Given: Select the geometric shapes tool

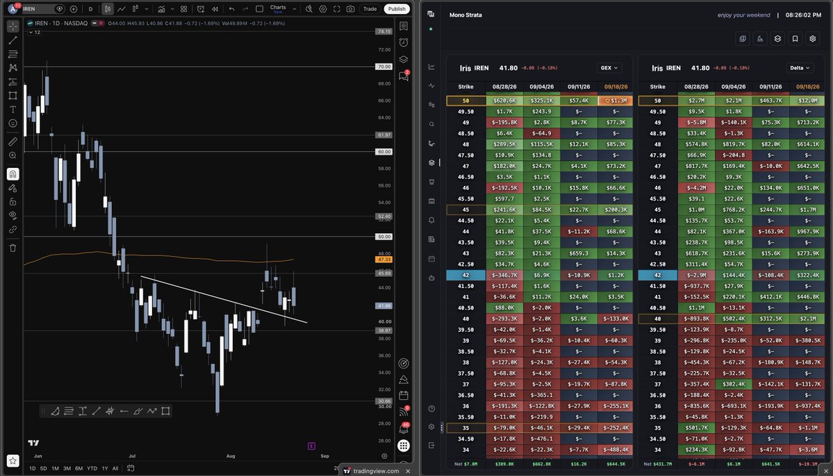Looking at the screenshot, I should pyautogui.click(x=13, y=96).
